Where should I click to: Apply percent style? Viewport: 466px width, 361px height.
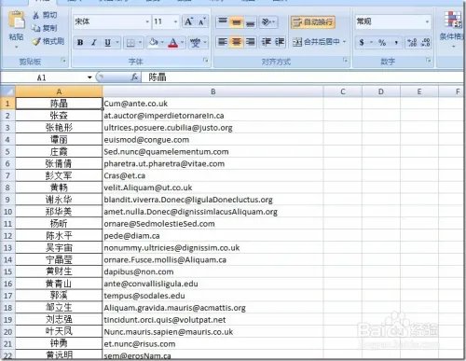[382, 42]
